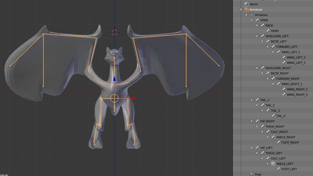Select the TAIL_3 bone label
This screenshot has height=176, width=313.
pos(275,110)
